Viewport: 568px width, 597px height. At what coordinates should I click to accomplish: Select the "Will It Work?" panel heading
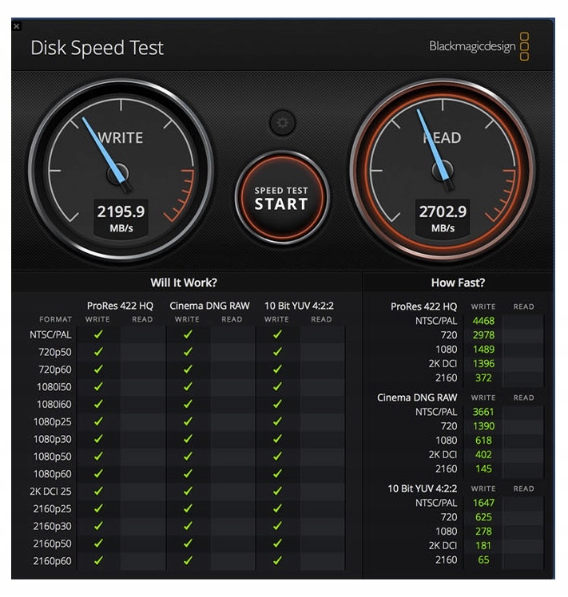184,283
